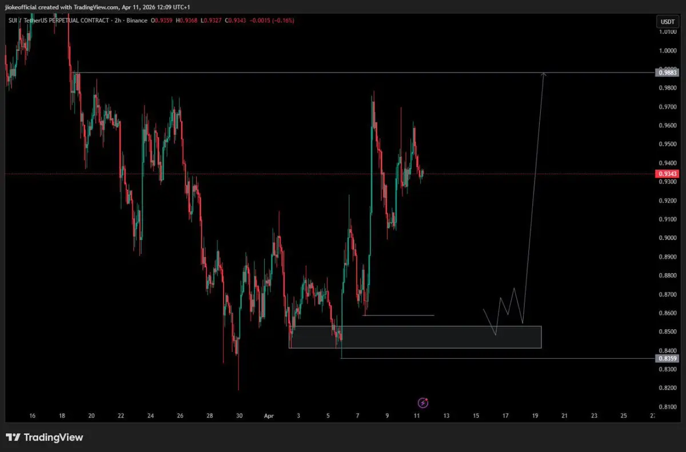This screenshot has width=686, height=452.
Task: Click the H0.9368 high value
Action: pyautogui.click(x=188, y=20)
